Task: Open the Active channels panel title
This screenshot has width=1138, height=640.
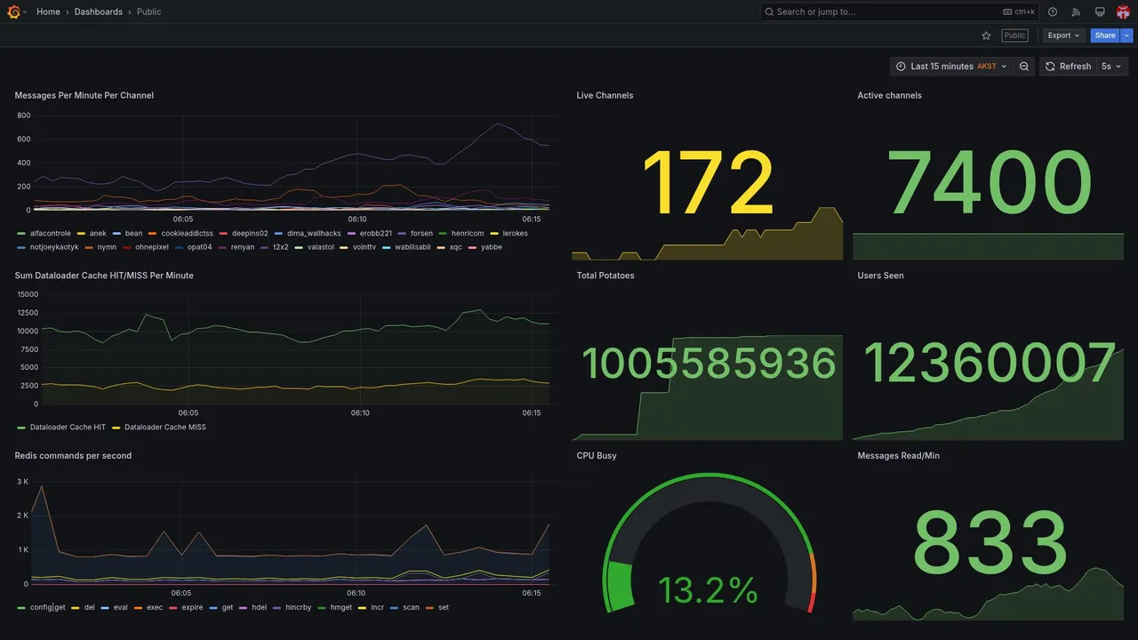Action: 889,95
